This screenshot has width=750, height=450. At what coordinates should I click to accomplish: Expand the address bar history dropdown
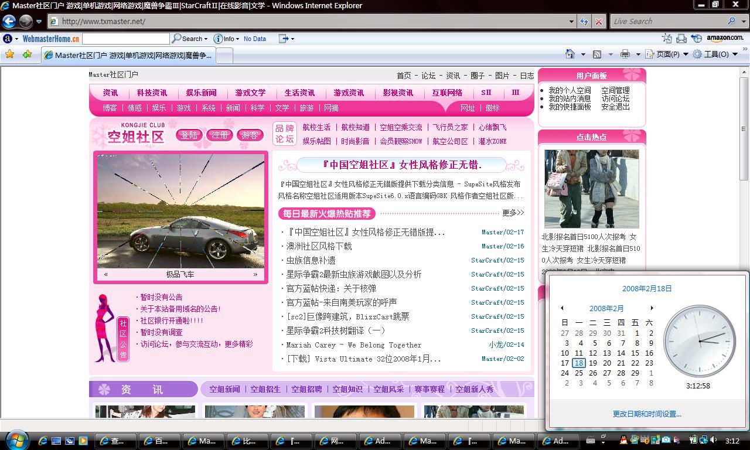pos(572,22)
